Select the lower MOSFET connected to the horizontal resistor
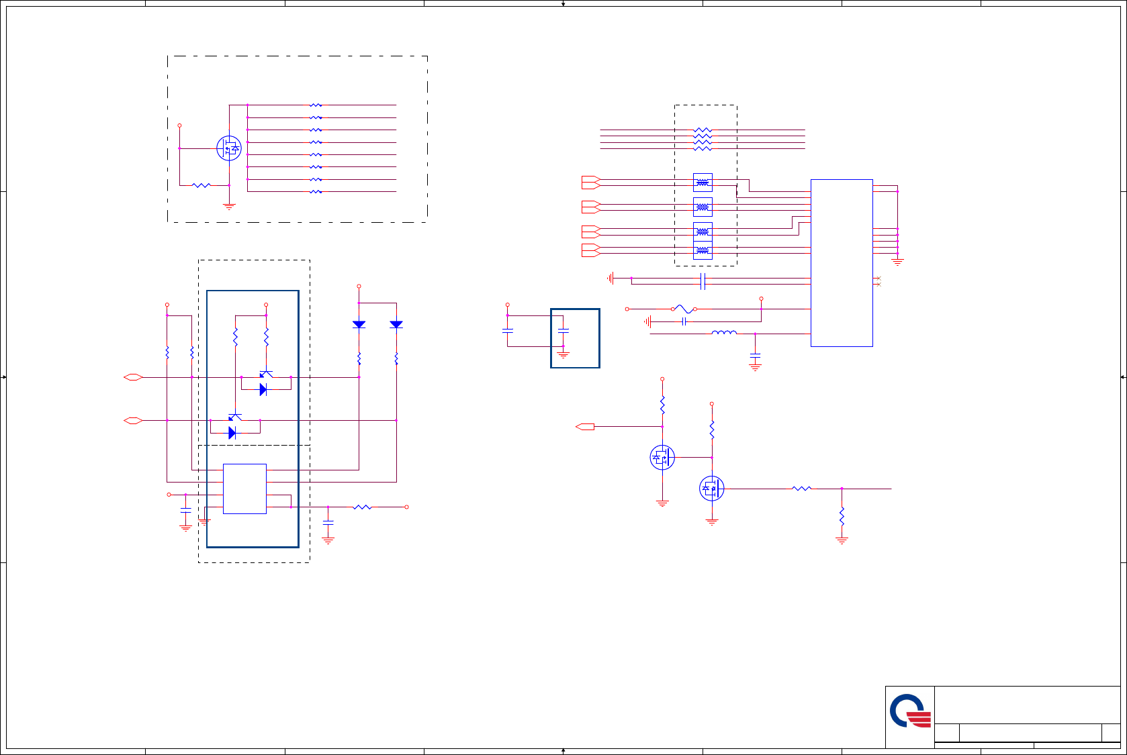This screenshot has height=755, width=1127. 712,489
